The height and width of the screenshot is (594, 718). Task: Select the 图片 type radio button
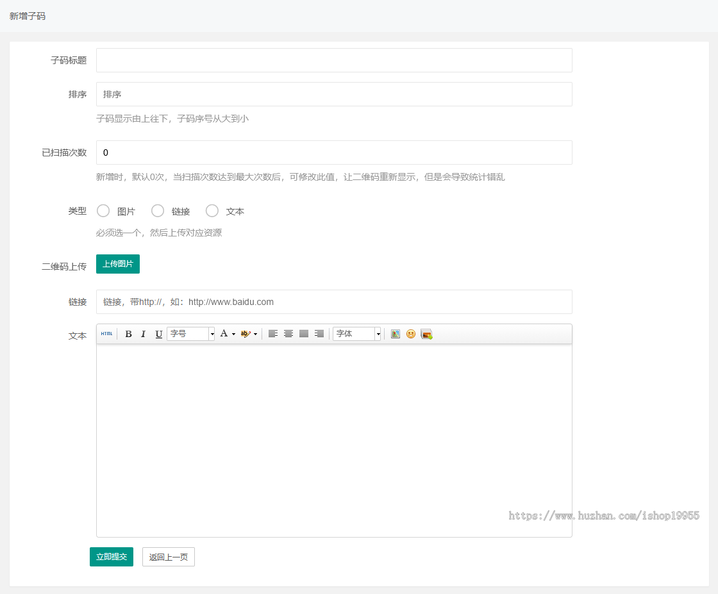[x=103, y=211]
